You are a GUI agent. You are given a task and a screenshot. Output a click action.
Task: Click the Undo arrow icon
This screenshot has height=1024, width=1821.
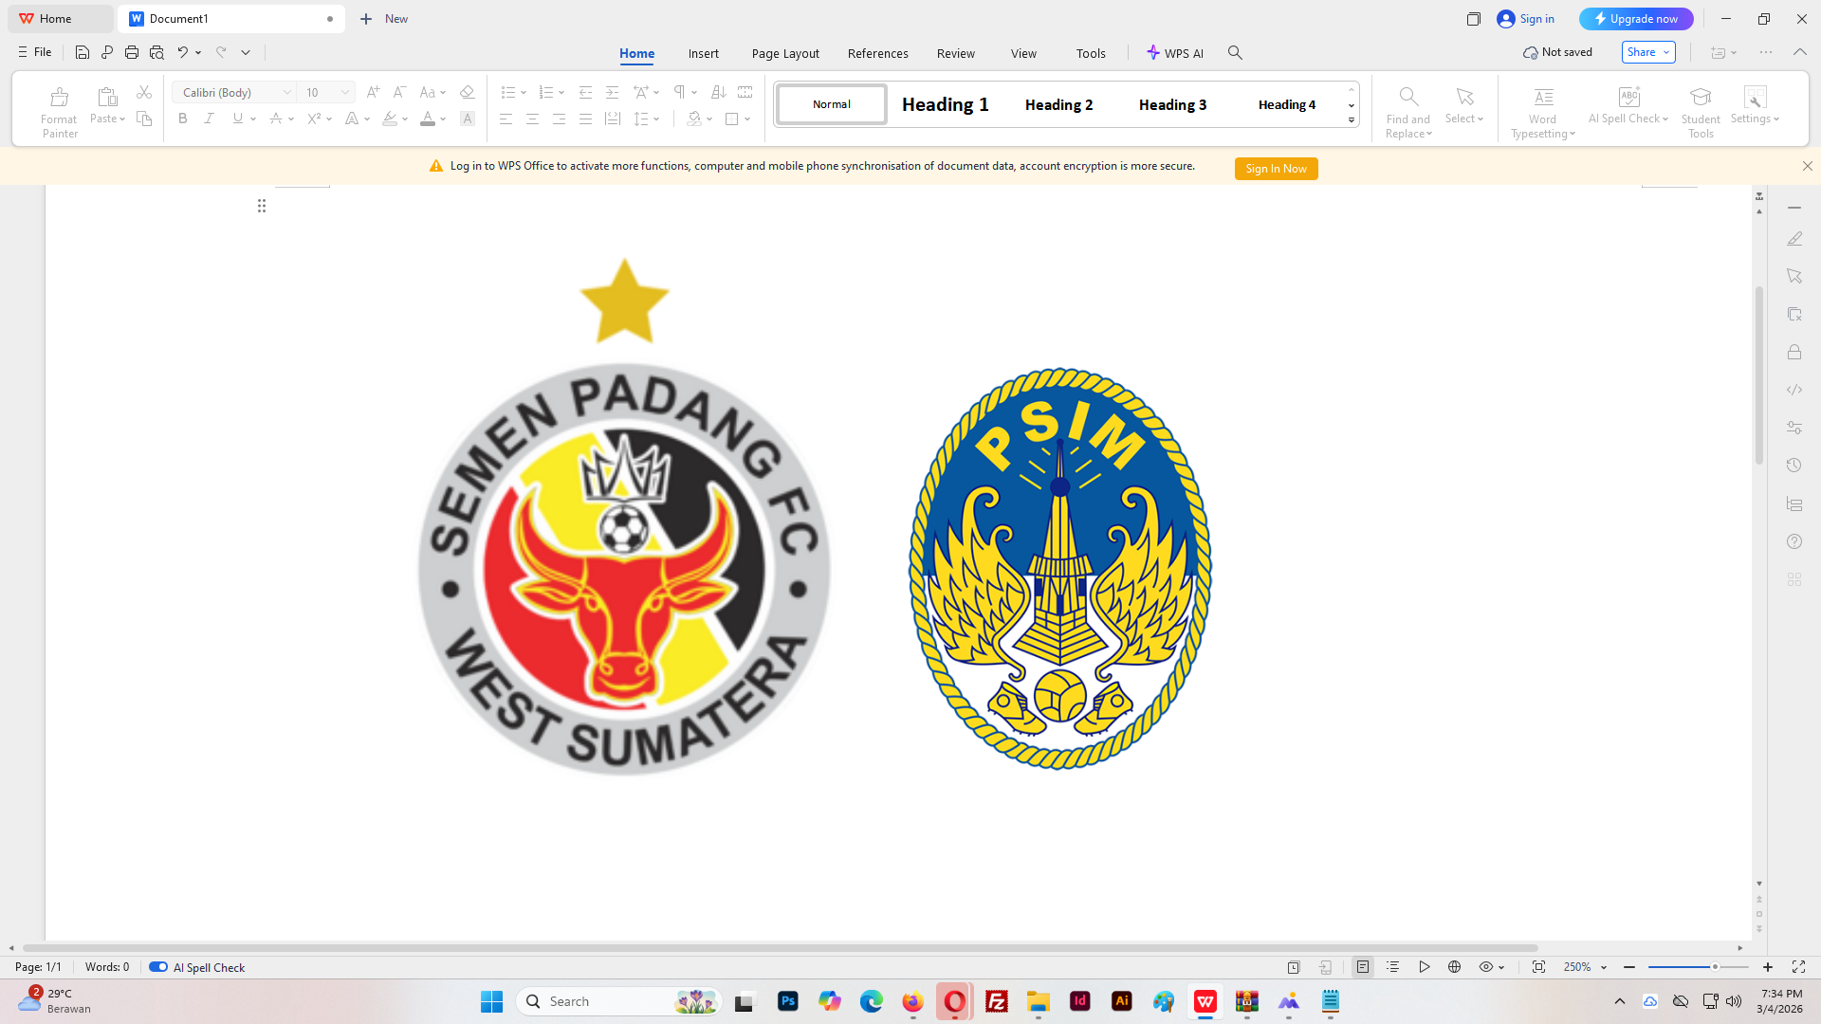(x=182, y=53)
